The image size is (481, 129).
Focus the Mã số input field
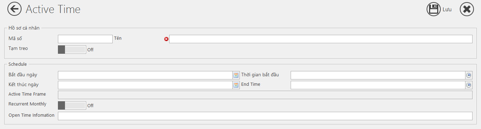pyautogui.click(x=85, y=39)
